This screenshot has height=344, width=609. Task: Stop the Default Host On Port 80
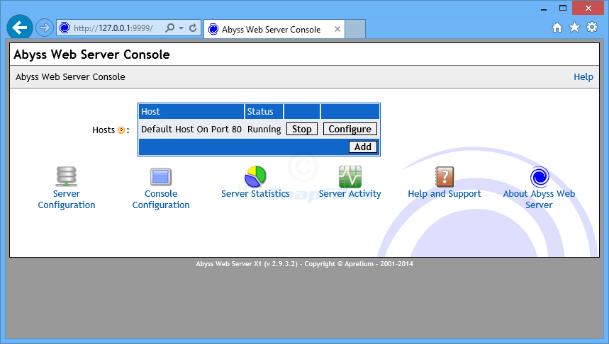[x=302, y=129]
